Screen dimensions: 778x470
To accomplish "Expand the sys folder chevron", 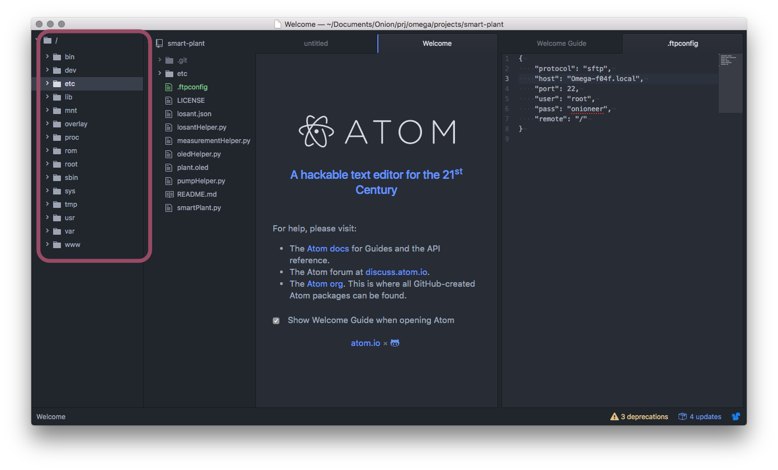I will pos(48,191).
